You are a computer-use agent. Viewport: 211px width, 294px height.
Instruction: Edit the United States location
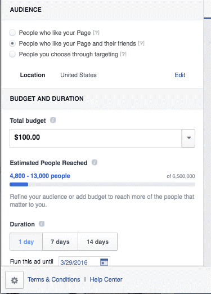(x=180, y=75)
